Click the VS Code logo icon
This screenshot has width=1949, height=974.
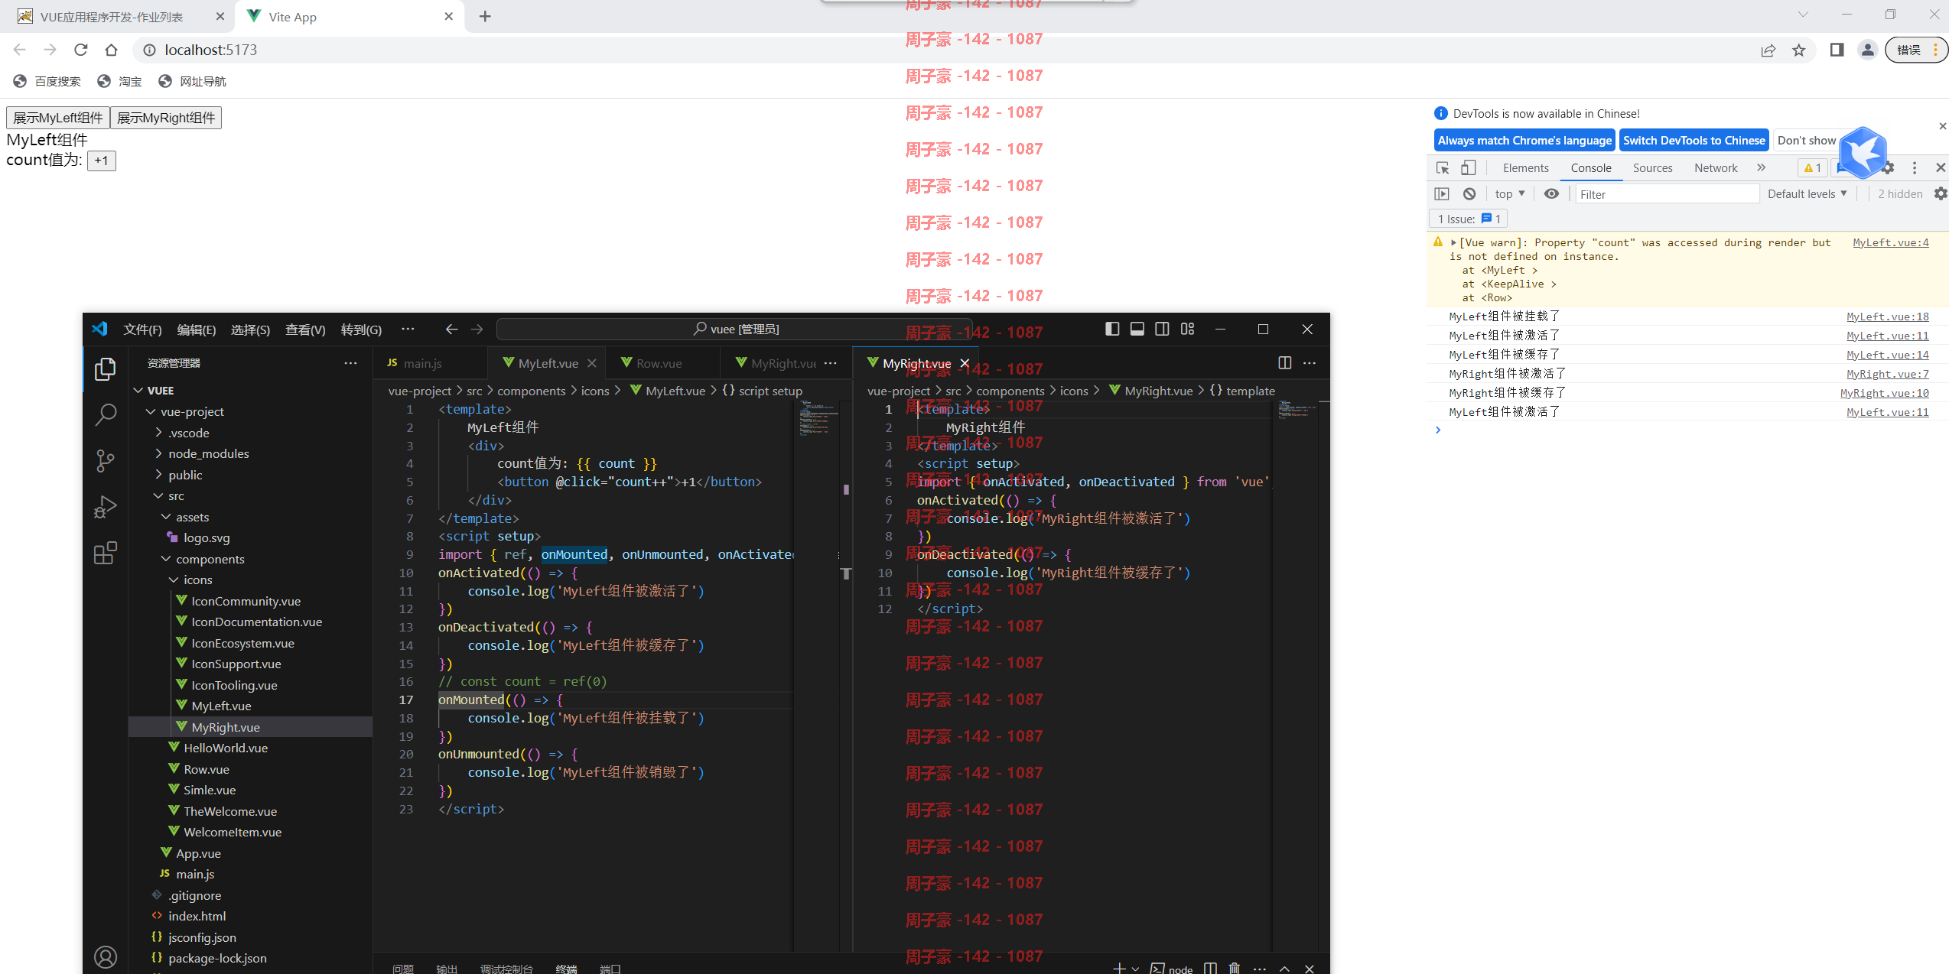[99, 329]
